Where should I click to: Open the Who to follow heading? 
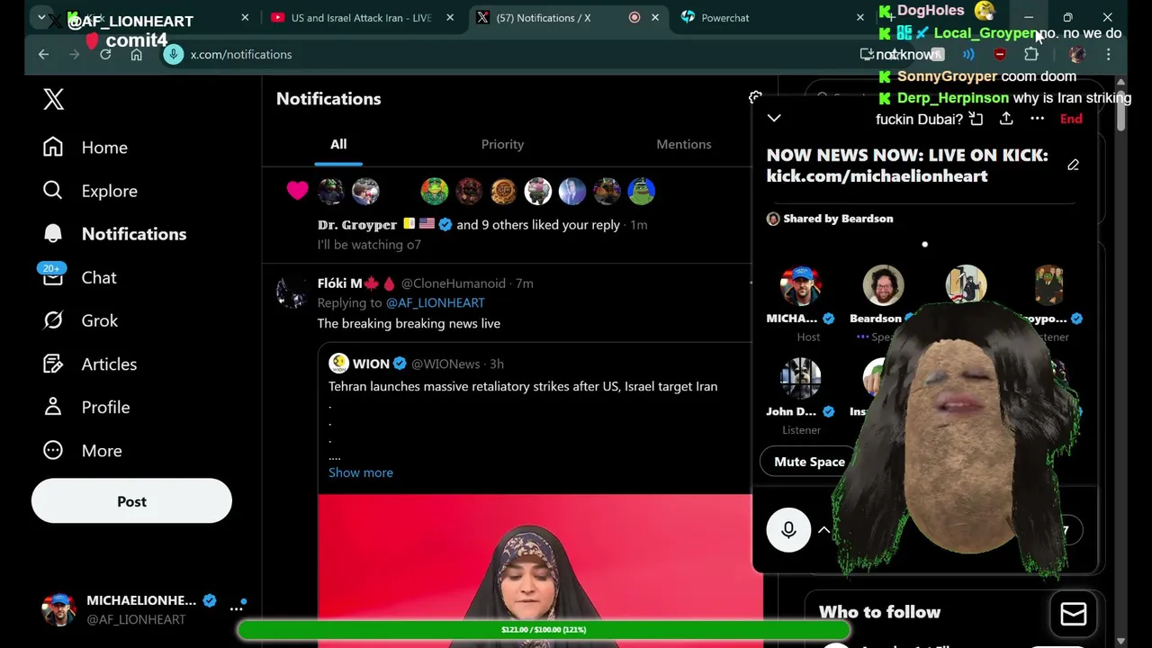click(x=879, y=612)
